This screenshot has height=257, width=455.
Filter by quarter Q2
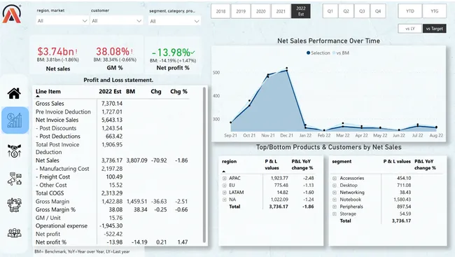pos(346,11)
